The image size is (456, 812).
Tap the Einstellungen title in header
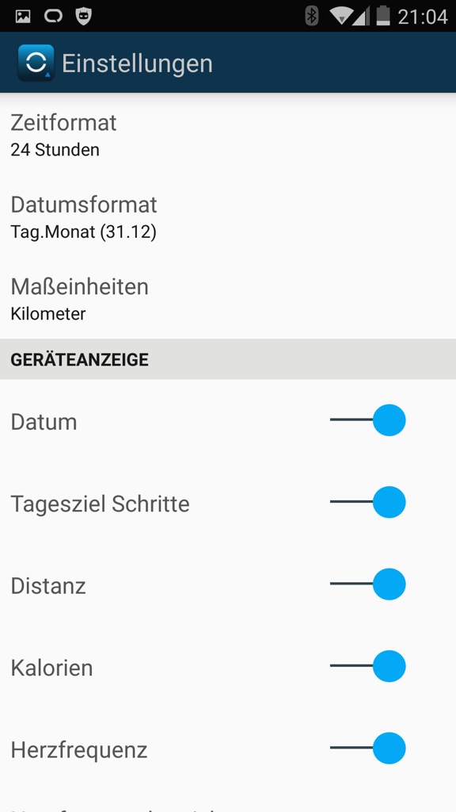137,63
